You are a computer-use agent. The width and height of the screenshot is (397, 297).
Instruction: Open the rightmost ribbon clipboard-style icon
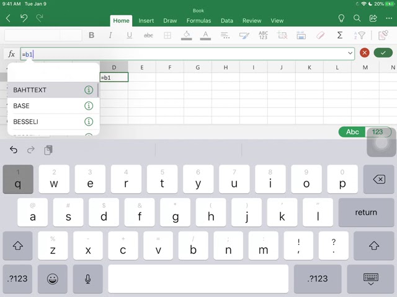point(383,35)
